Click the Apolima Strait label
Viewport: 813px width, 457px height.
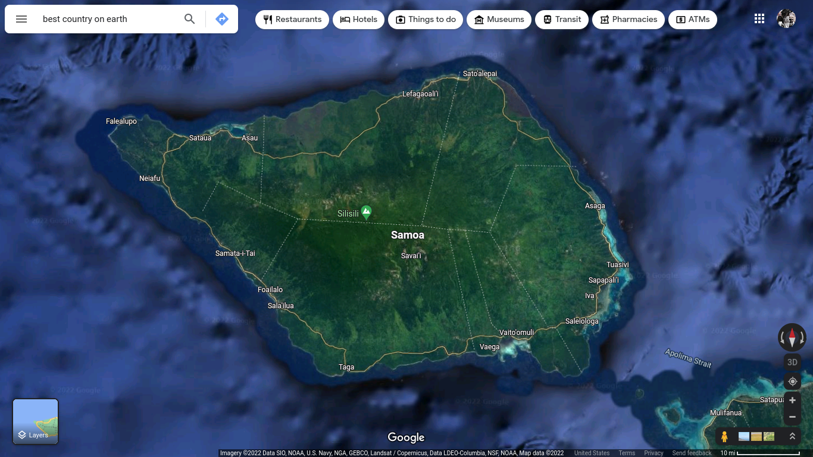(x=688, y=358)
